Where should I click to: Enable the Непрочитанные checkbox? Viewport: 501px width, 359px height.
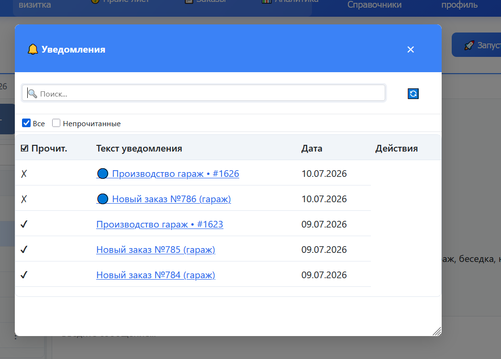tap(56, 123)
